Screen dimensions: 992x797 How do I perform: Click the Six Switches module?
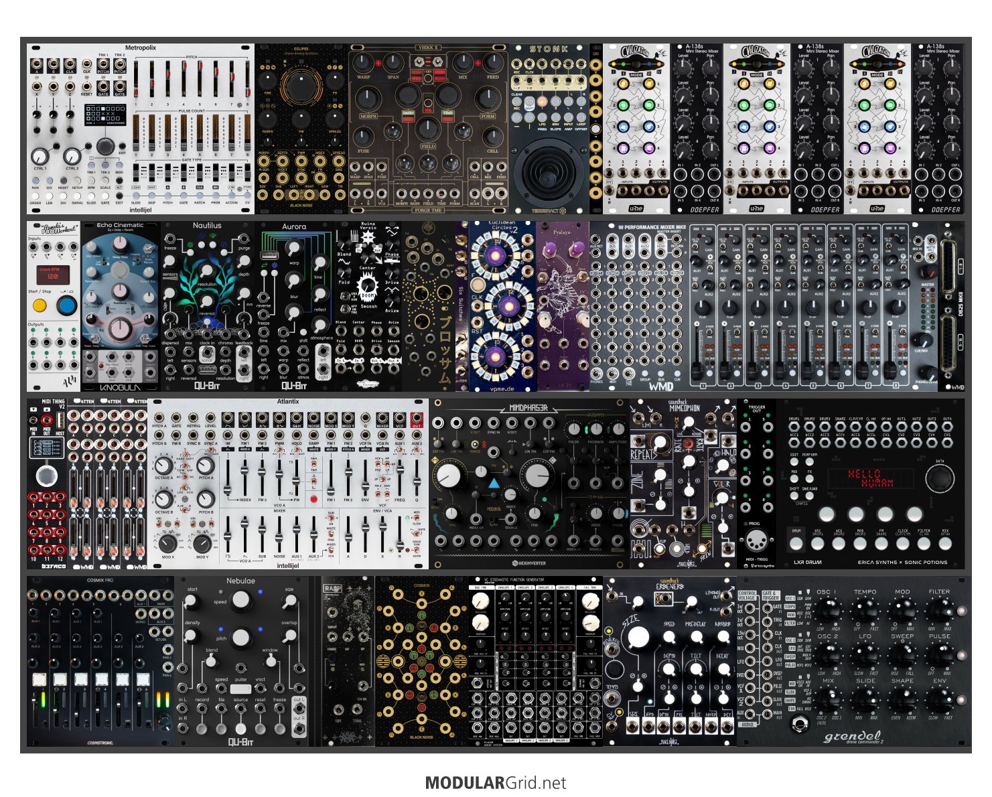[x=462, y=307]
